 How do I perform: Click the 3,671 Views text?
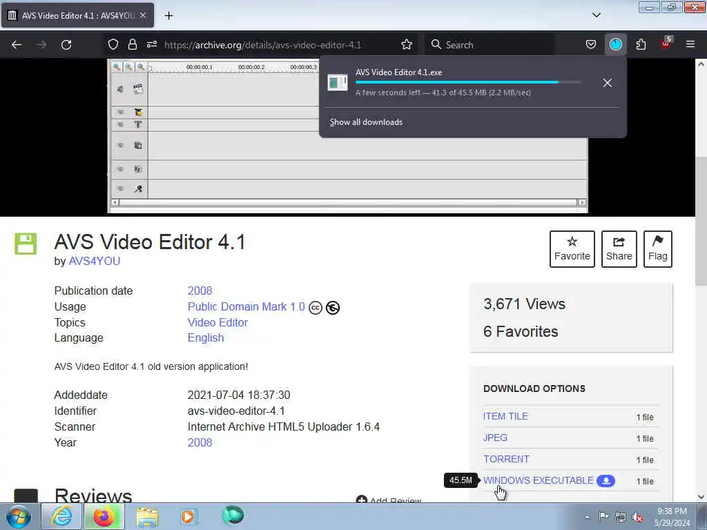pyautogui.click(x=525, y=304)
